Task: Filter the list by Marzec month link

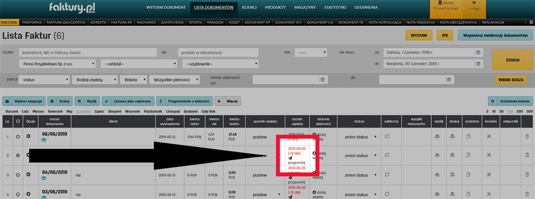Action: pos(38,111)
